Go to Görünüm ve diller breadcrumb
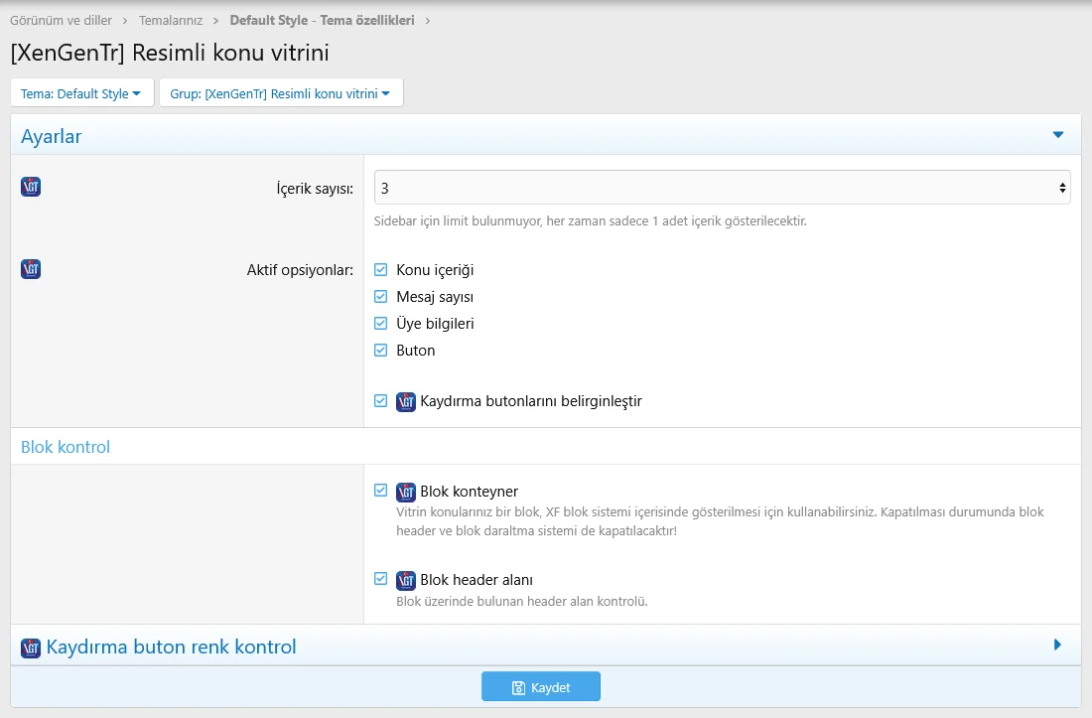 pos(61,20)
